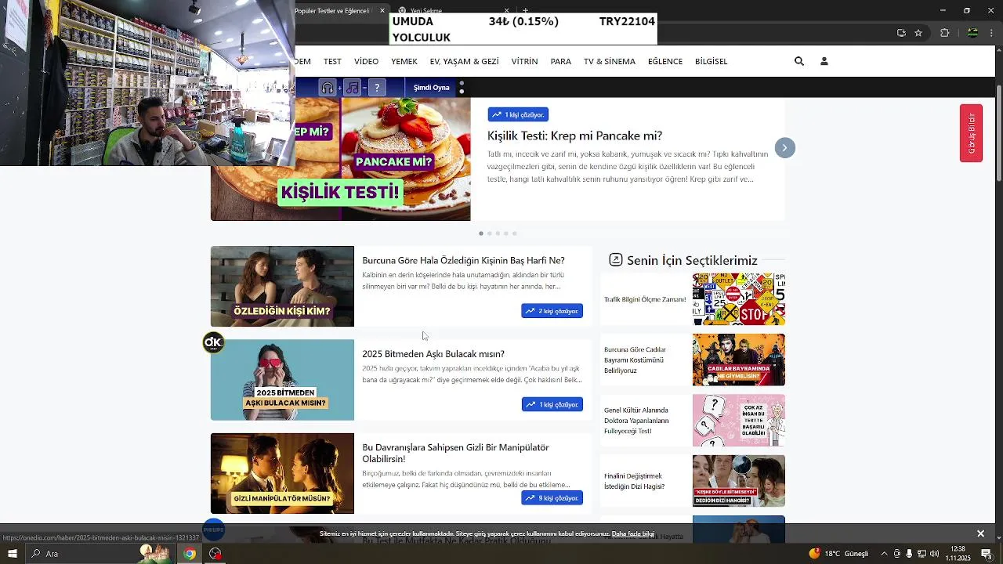
Task: Click the question mark icon in the blue bar
Action: (377, 88)
